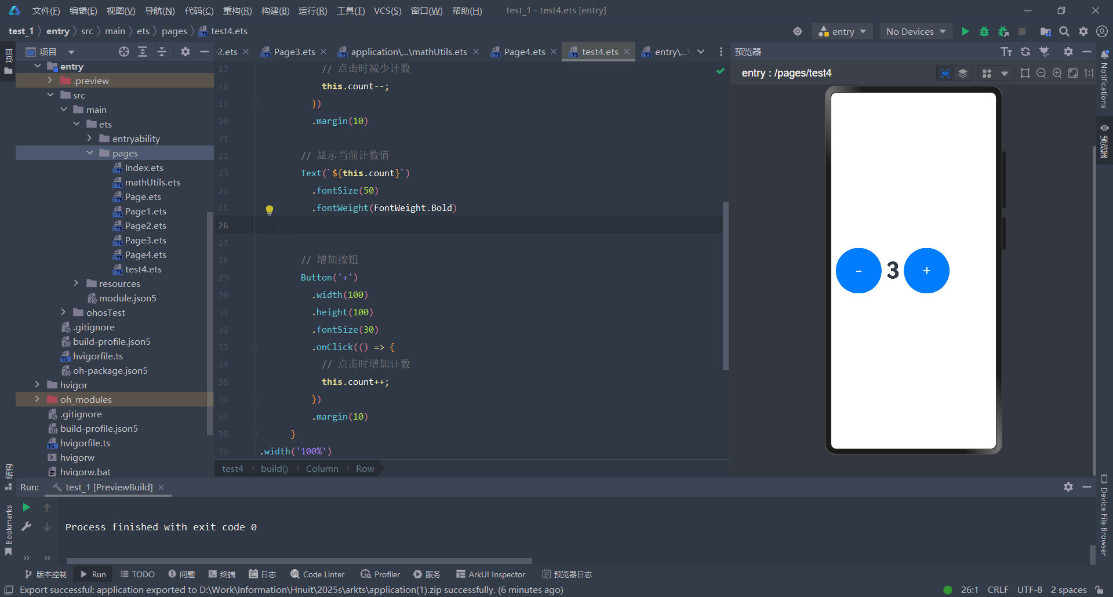Open the No Devices dropdown

[915, 31]
